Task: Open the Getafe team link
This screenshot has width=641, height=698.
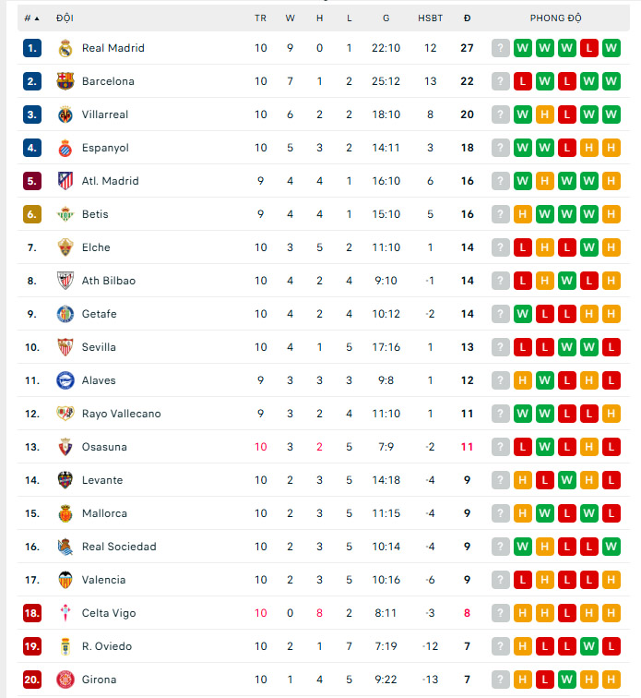Action: [x=99, y=314]
